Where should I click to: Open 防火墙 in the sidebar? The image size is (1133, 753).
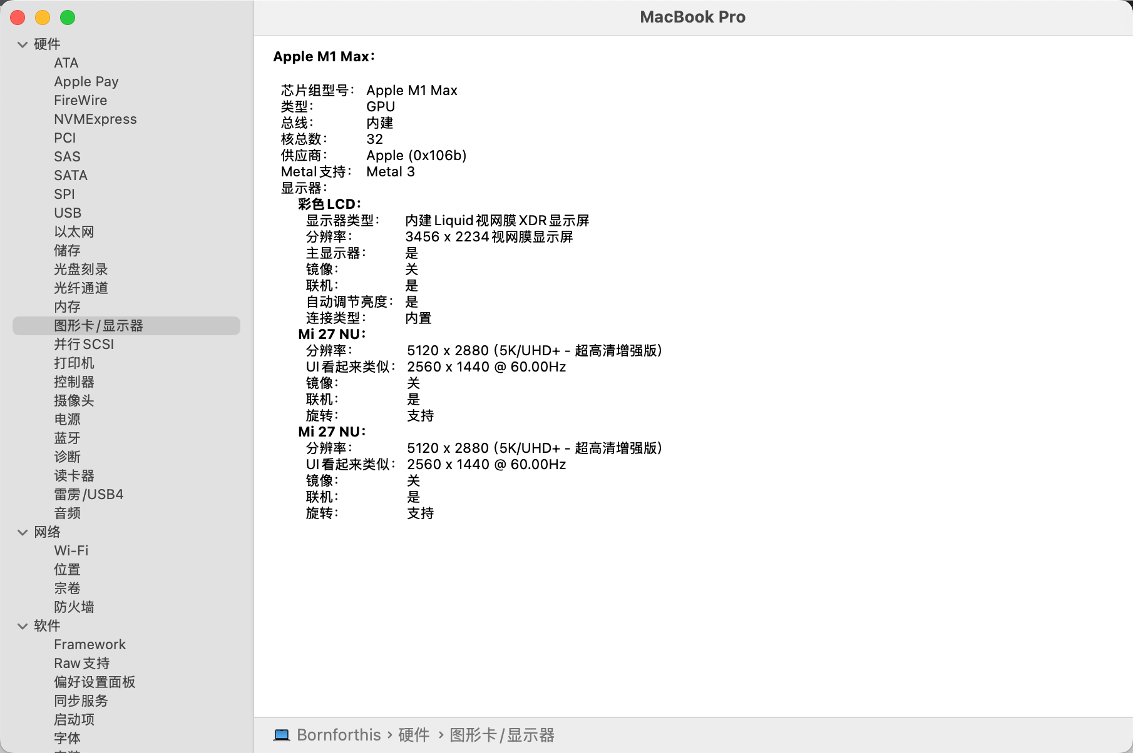(x=74, y=607)
